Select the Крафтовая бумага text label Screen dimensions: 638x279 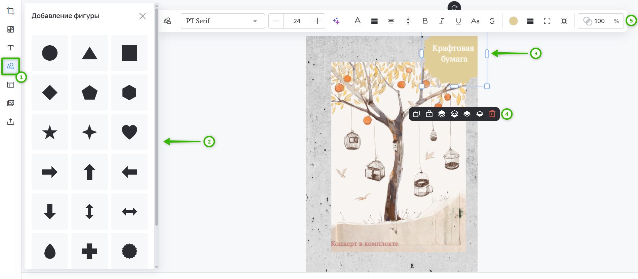pos(453,53)
